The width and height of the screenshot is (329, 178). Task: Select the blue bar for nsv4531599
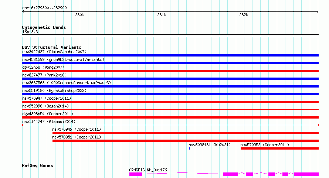click(x=170, y=63)
